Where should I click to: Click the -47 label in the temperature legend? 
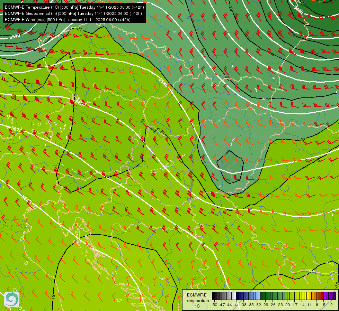pos(222,305)
